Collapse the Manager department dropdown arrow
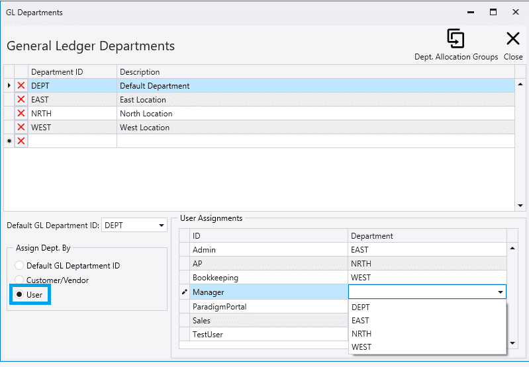This screenshot has height=367, width=529. click(499, 292)
